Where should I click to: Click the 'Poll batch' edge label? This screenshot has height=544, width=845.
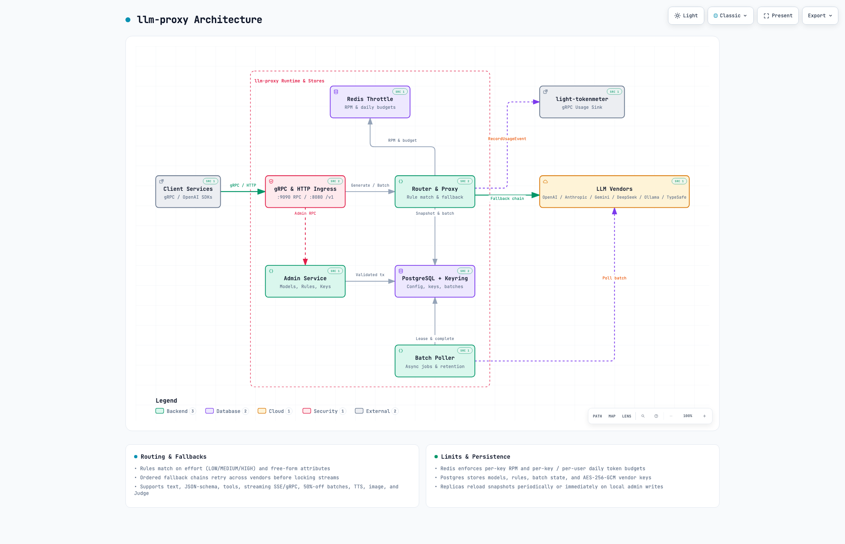click(614, 278)
